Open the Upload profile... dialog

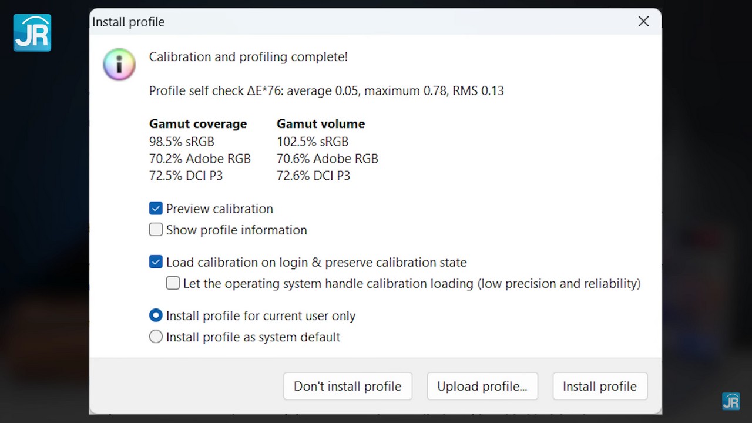point(482,386)
